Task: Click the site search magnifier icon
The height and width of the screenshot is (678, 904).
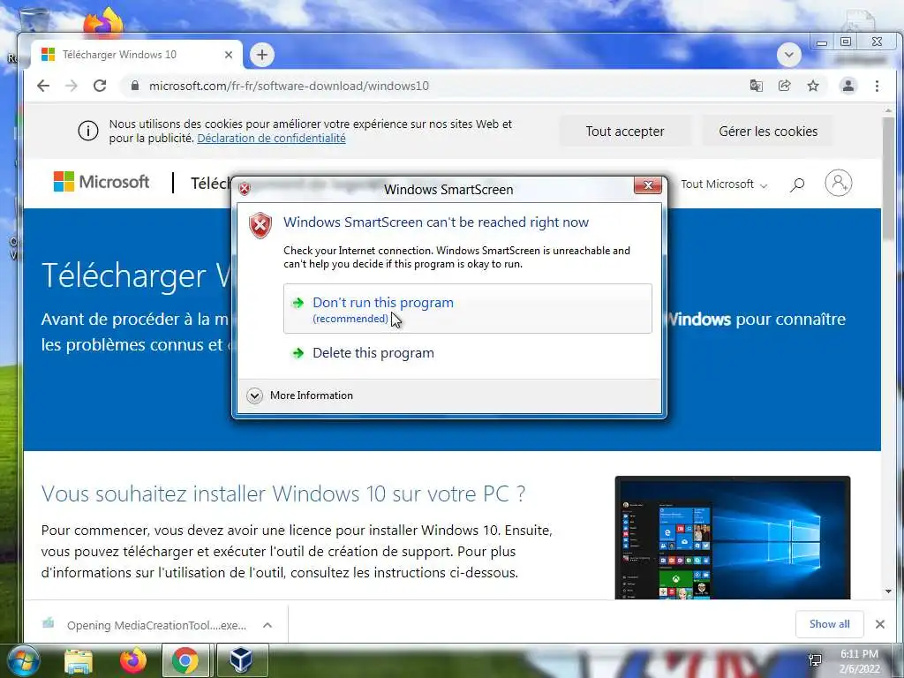Action: tap(797, 185)
